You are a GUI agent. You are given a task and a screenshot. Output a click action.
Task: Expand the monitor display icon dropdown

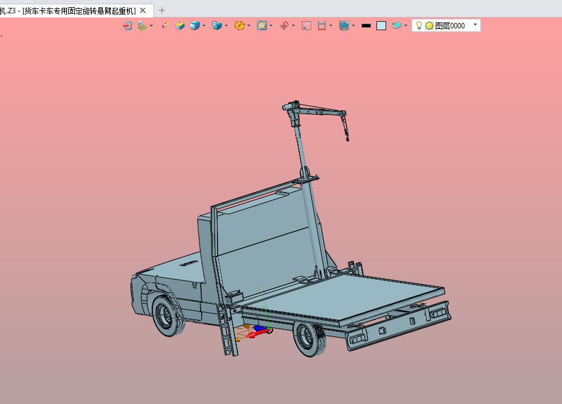click(x=354, y=25)
